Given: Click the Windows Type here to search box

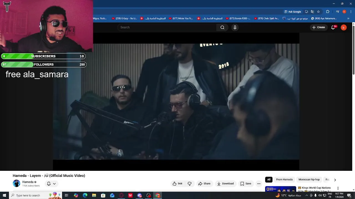Looking at the screenshot, I should tap(35, 195).
